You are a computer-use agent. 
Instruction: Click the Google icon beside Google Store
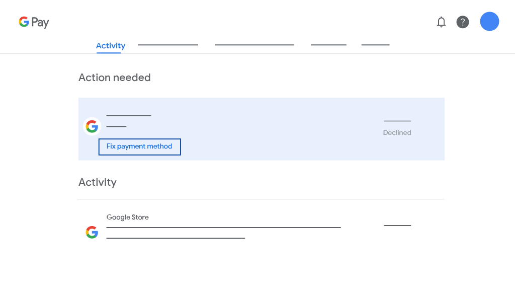pos(92,232)
